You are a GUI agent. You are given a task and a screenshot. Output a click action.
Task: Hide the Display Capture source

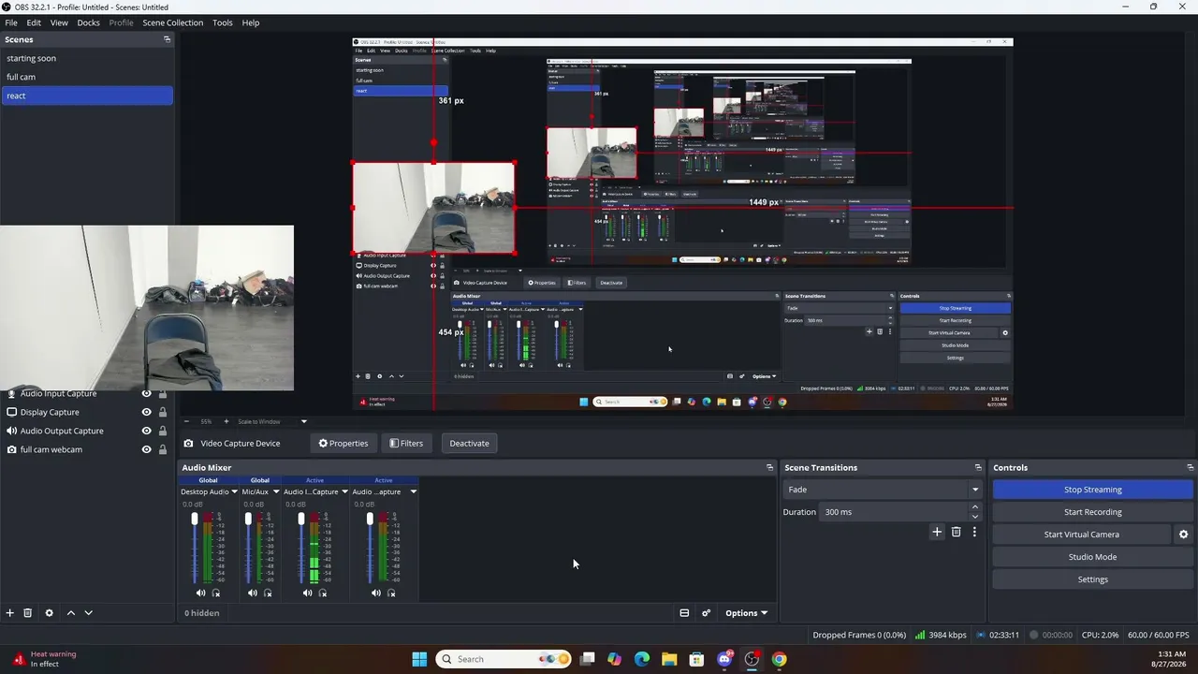pos(146,412)
